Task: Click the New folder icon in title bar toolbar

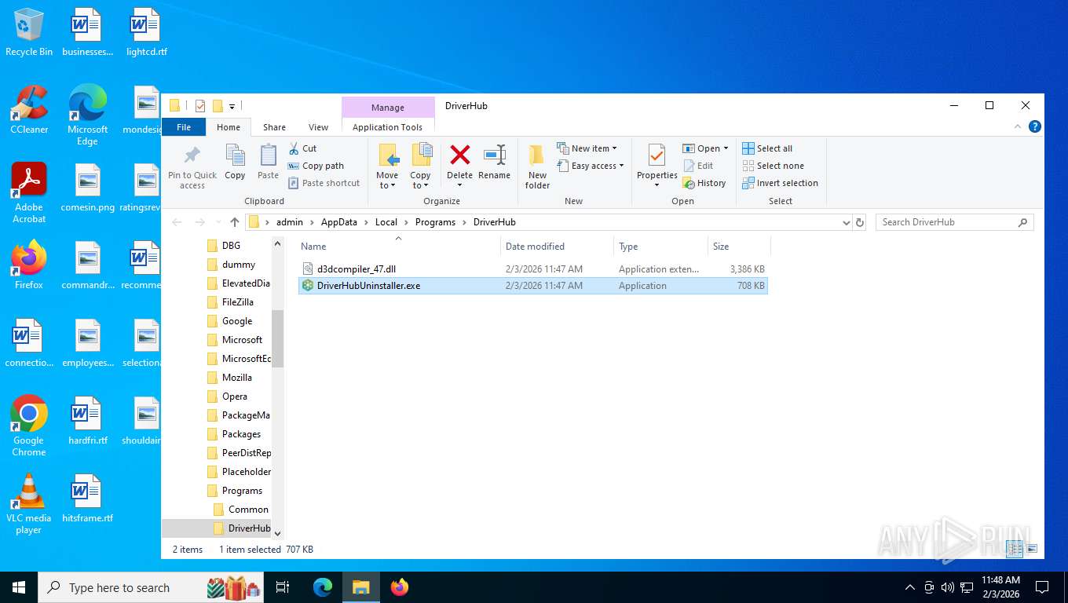Action: (218, 106)
